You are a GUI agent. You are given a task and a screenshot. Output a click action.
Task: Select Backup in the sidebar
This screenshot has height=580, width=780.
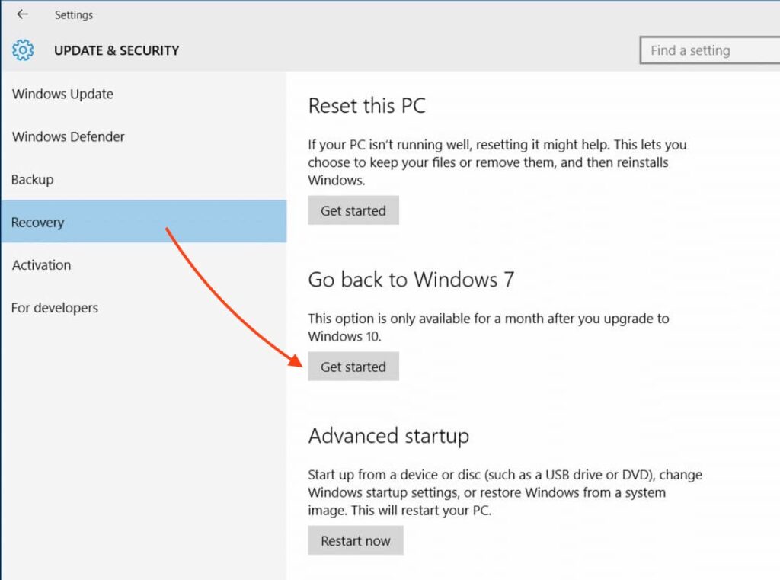pos(144,179)
